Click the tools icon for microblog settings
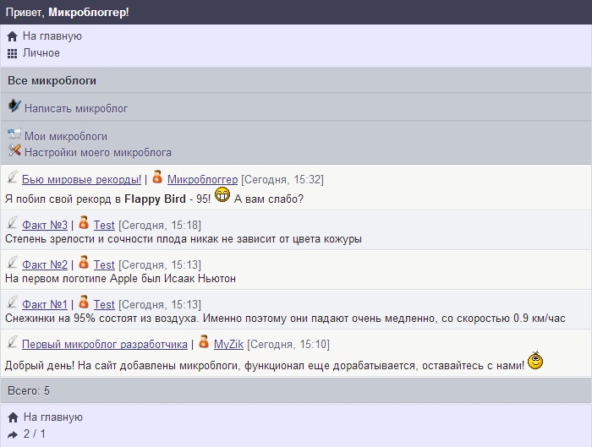This screenshot has height=447, width=592. coord(14,150)
